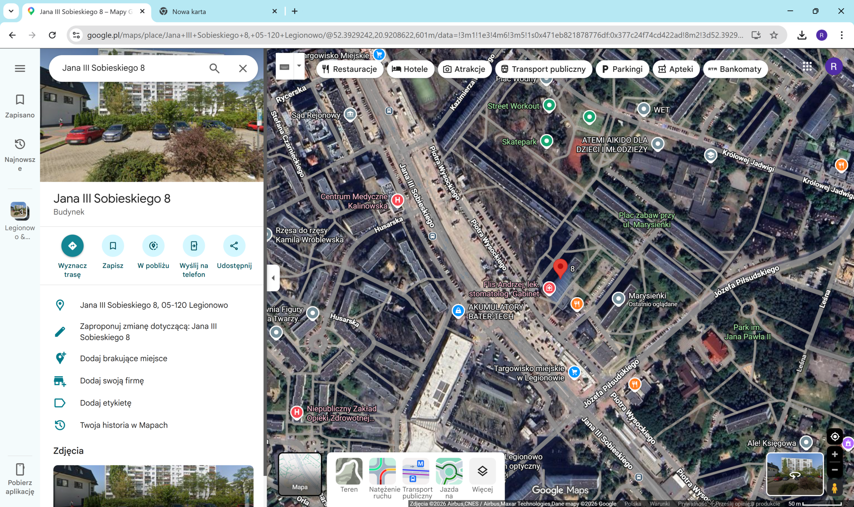Click Dodaj brakujące miejsce link
This screenshot has width=854, height=507.
tap(123, 358)
